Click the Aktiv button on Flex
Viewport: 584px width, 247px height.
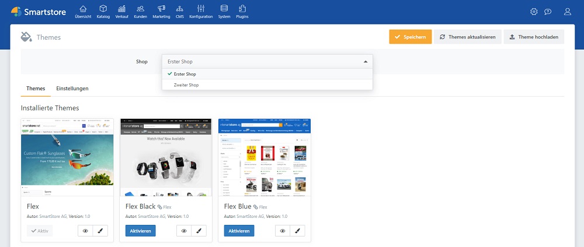40,231
